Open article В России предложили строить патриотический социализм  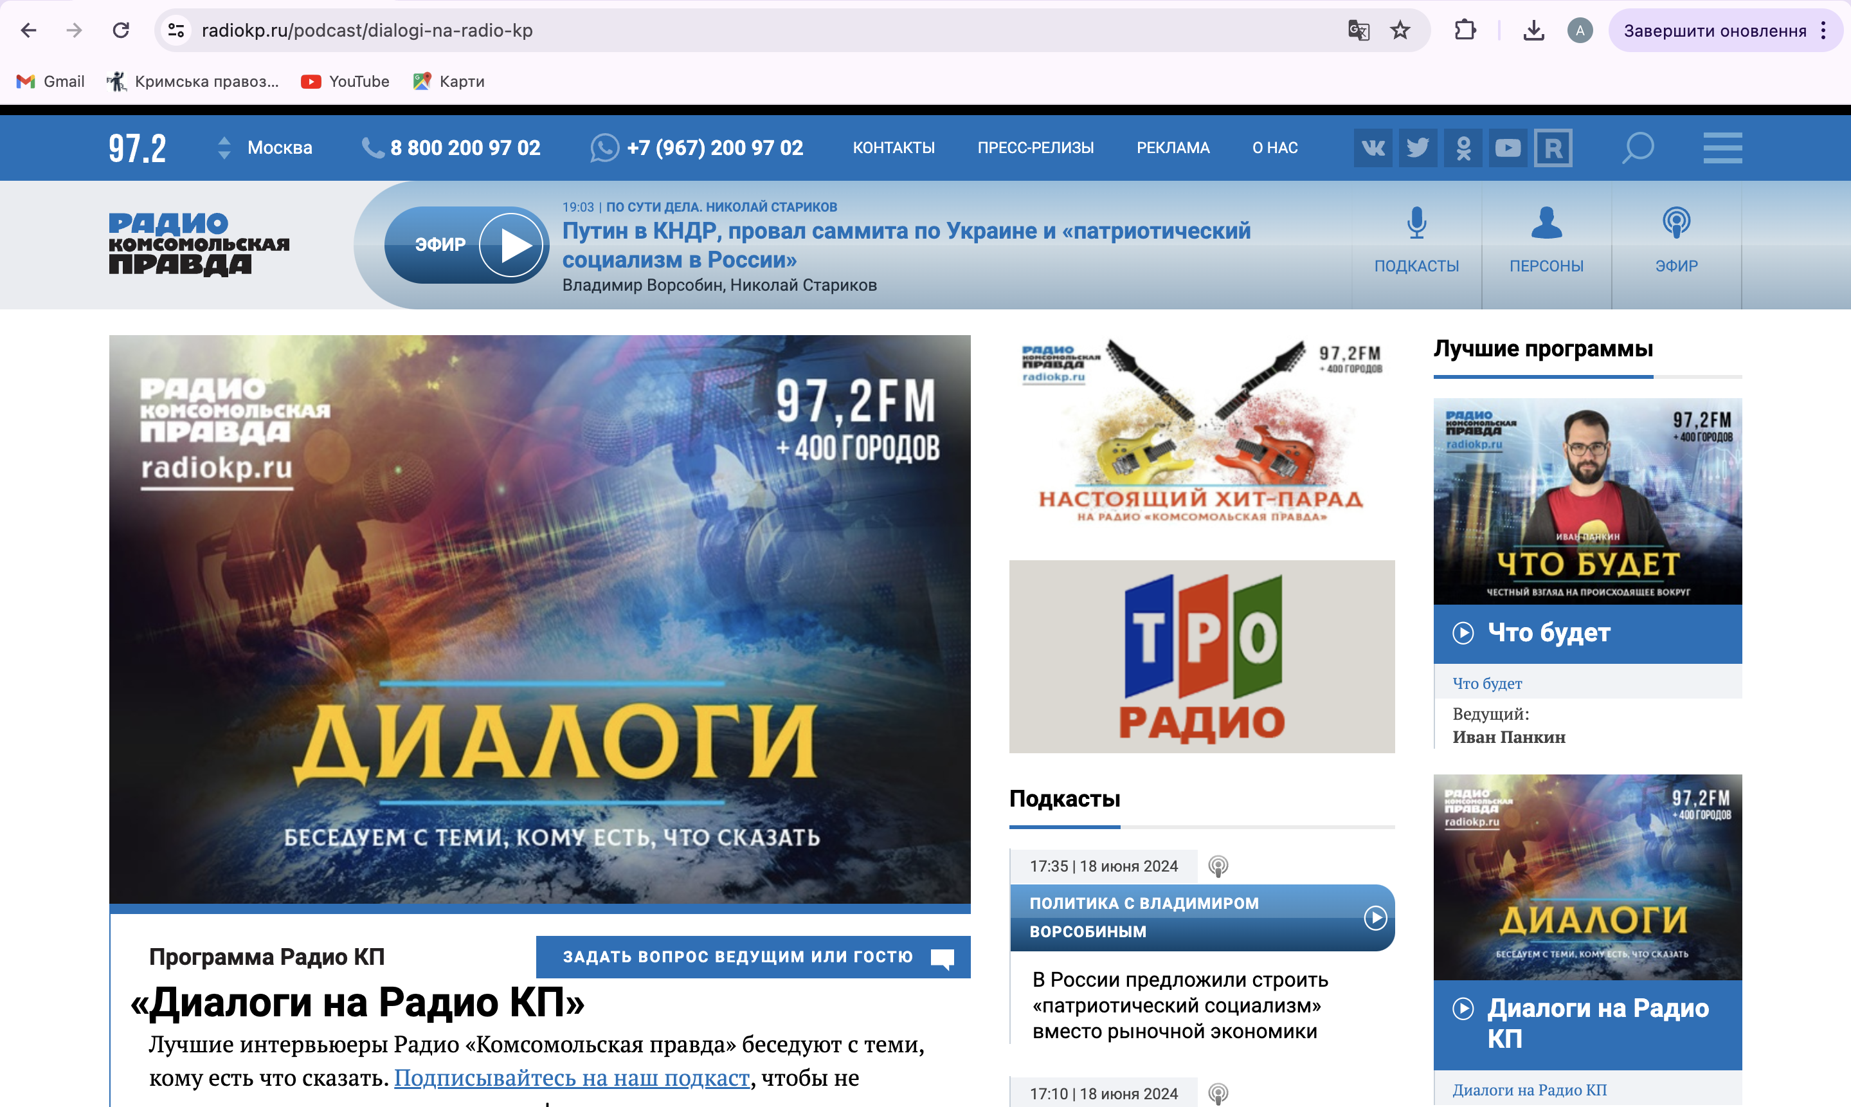(x=1180, y=1005)
